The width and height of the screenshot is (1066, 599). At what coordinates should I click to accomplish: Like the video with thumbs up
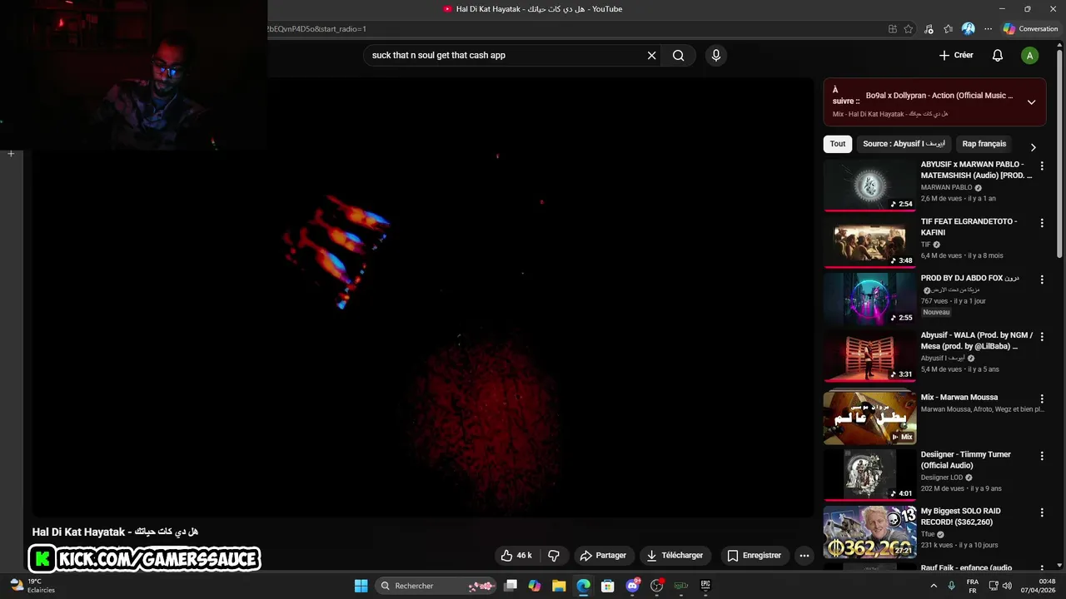[516, 556]
